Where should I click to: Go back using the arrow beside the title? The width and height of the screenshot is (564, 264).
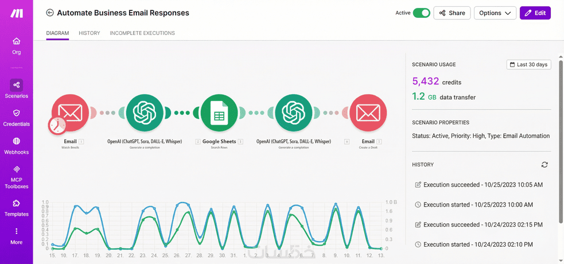pos(50,13)
